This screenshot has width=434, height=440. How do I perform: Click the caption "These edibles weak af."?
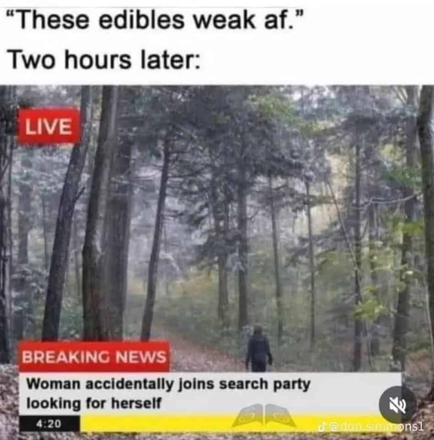tap(155, 21)
